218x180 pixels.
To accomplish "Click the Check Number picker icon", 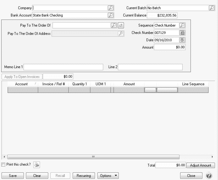I will [182, 33].
